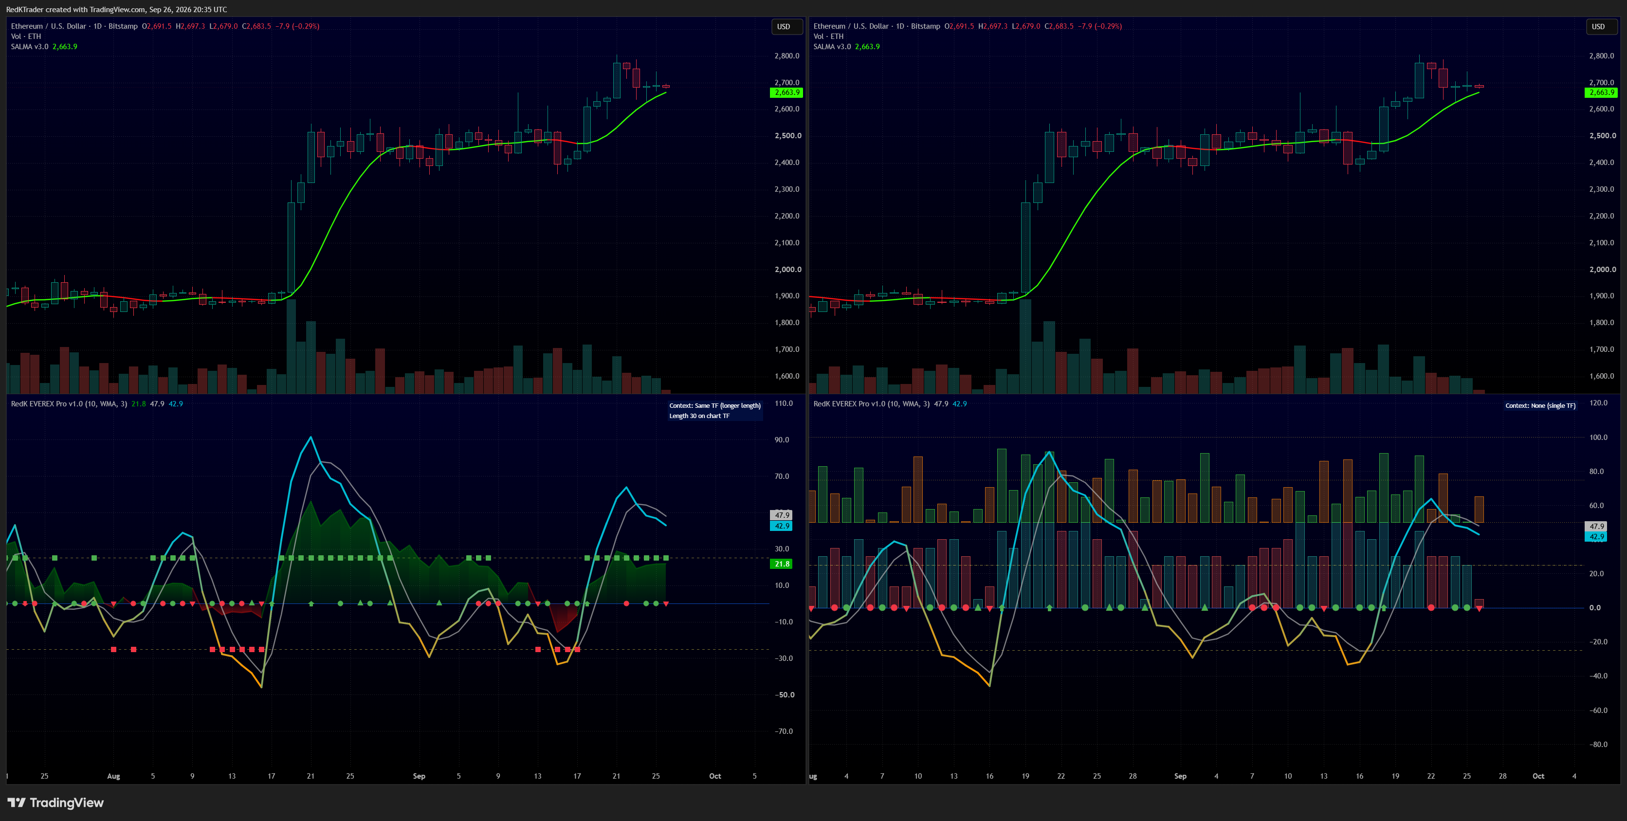Click the 'Context: Same TF (longer length)' label
Viewport: 1627px width, 821px height.
click(715, 405)
